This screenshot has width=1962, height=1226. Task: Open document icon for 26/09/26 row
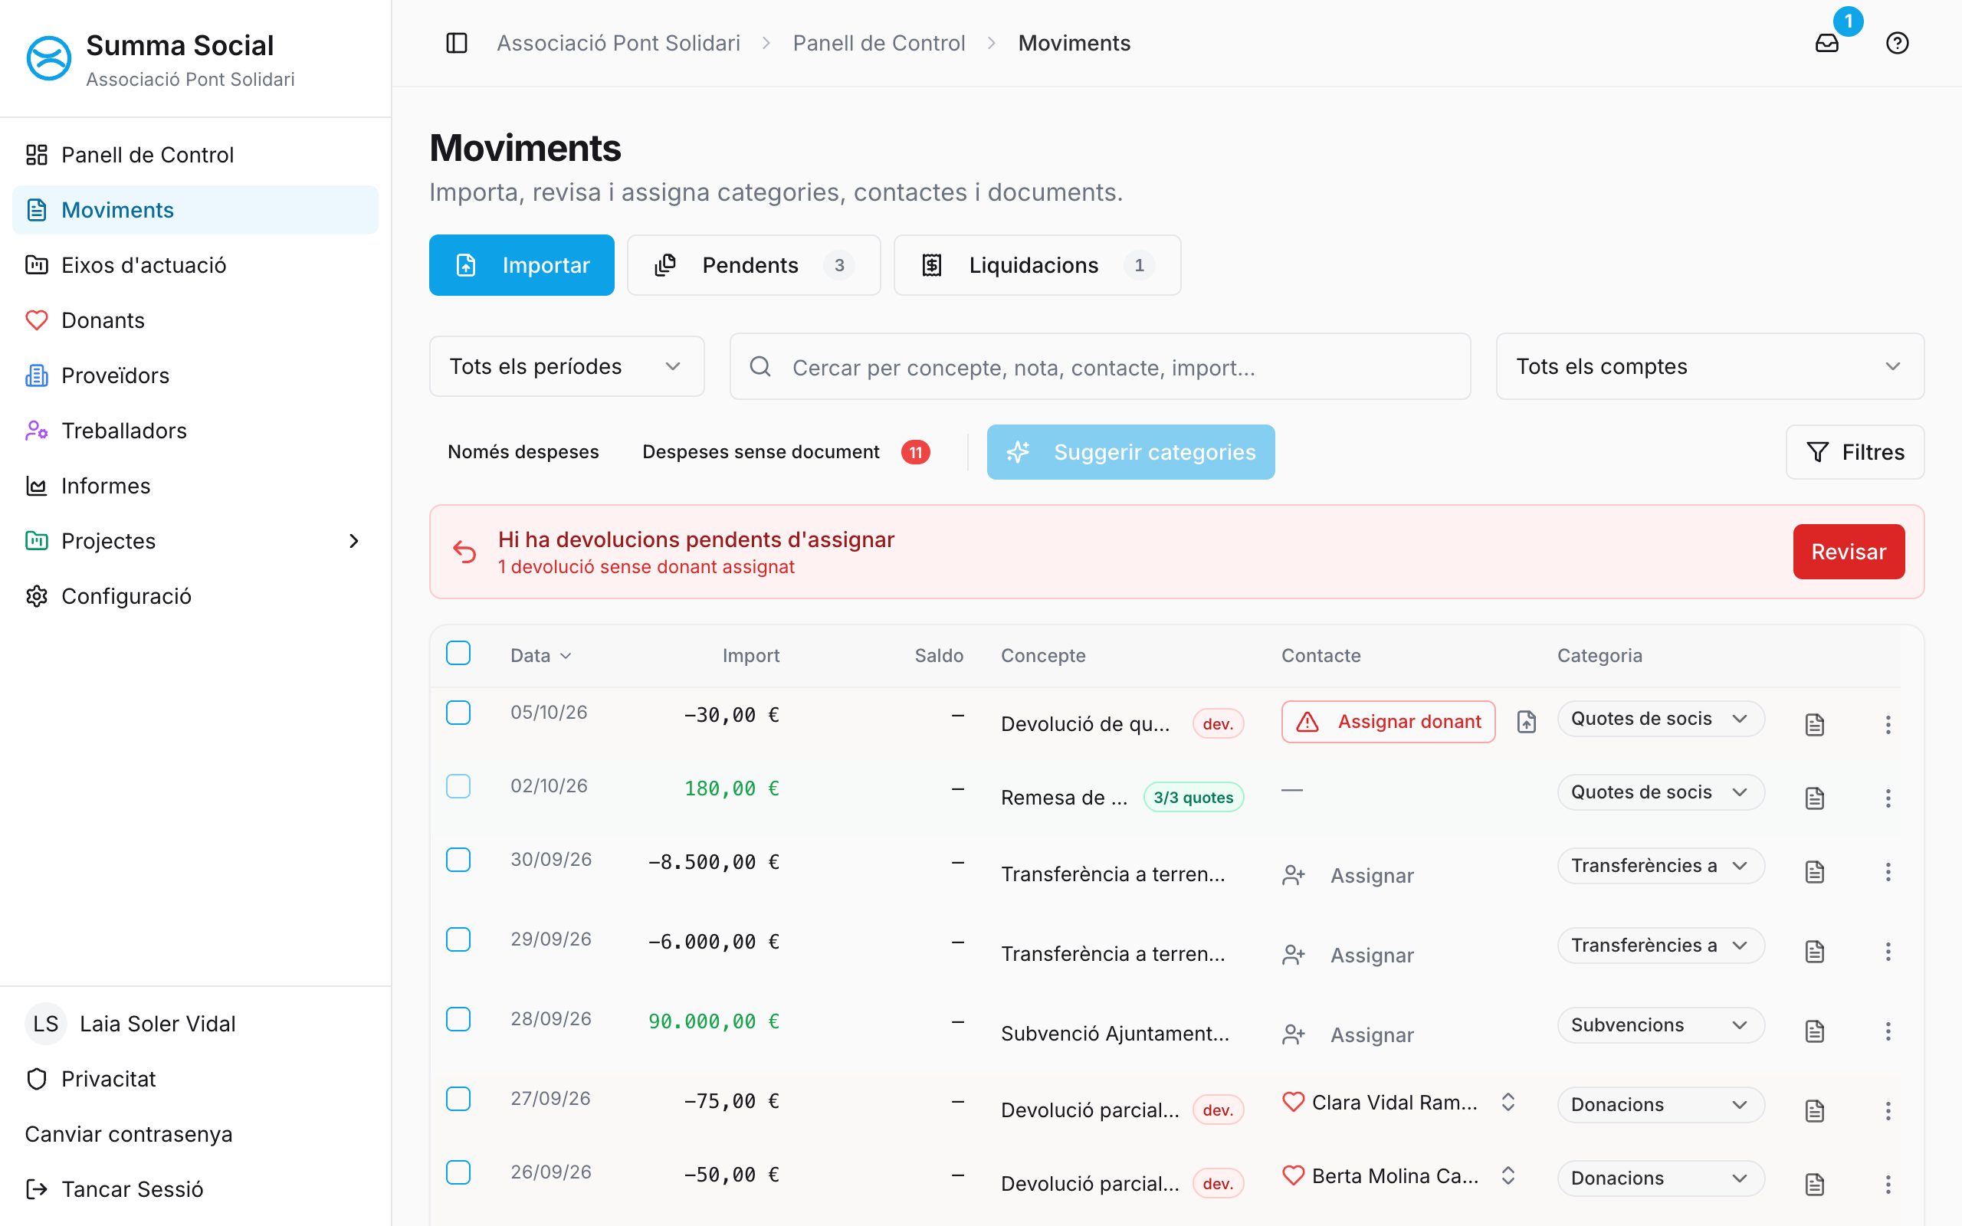[x=1814, y=1185]
